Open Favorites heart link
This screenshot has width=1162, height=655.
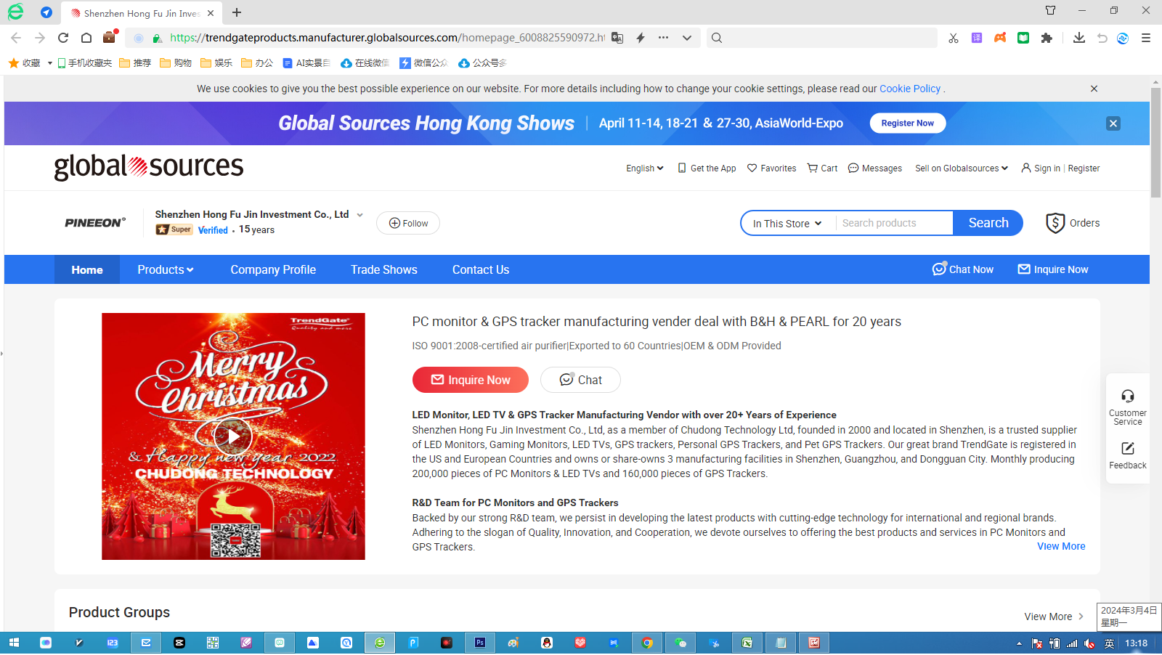[771, 168]
